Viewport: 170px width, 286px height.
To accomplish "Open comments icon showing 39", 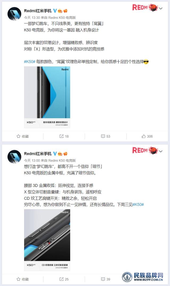I will (103, 279).
